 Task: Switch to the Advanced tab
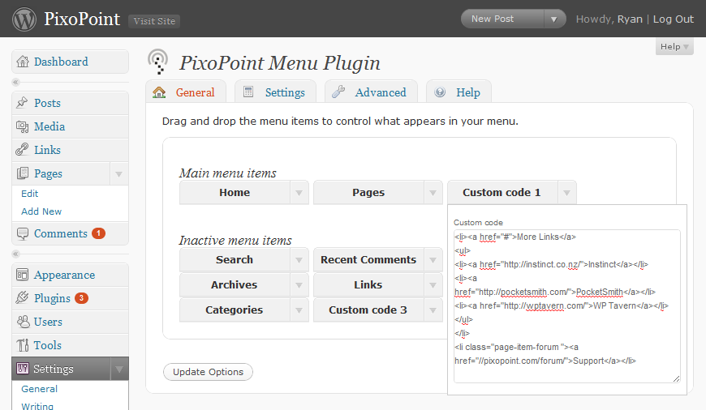pyautogui.click(x=371, y=92)
